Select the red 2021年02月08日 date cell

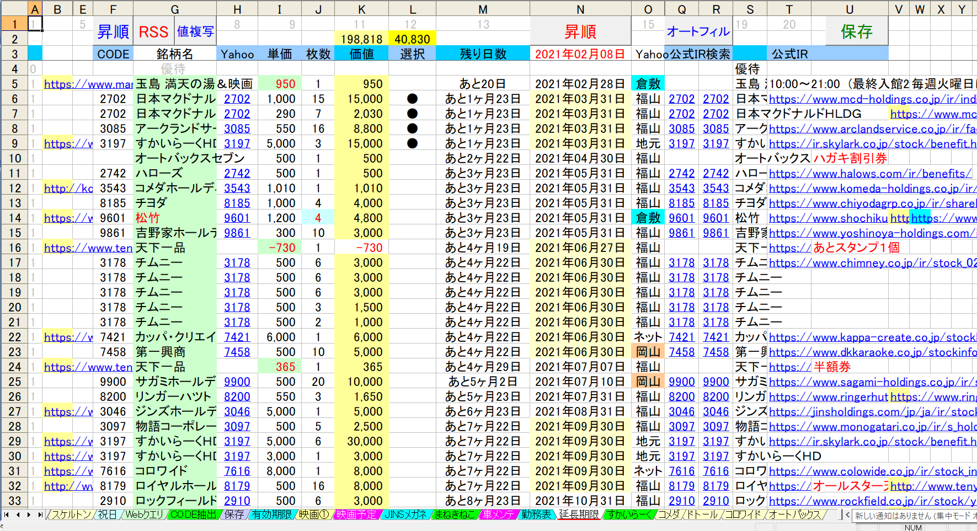580,53
